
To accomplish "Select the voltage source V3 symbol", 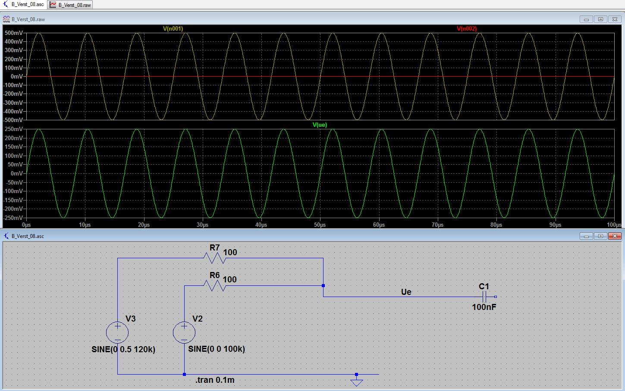I will (x=117, y=332).
